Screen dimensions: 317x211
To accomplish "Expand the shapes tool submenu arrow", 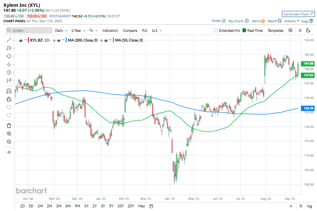I will (x=14, y=56).
